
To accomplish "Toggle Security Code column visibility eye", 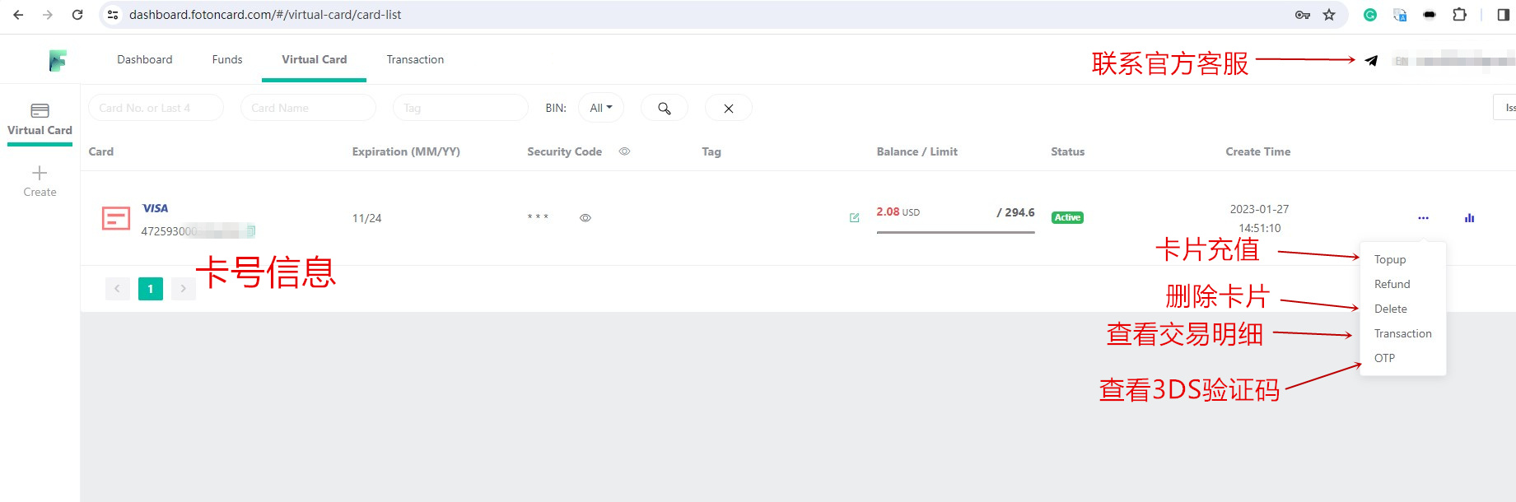I will point(625,151).
